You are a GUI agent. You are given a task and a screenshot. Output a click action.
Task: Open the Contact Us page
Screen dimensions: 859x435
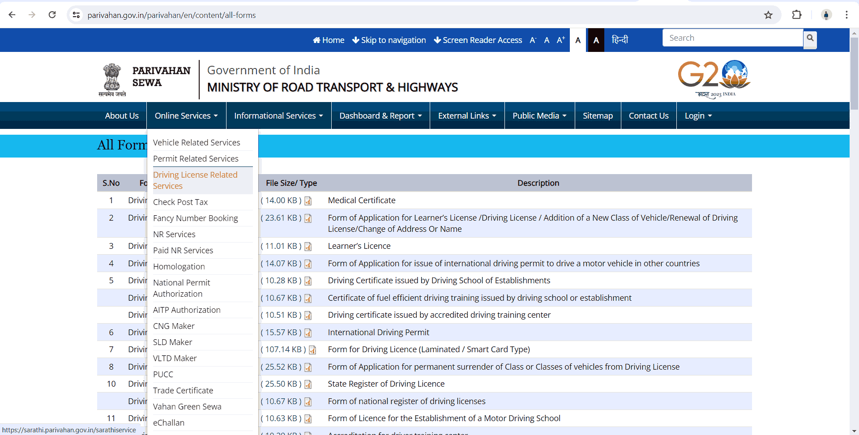[649, 115]
